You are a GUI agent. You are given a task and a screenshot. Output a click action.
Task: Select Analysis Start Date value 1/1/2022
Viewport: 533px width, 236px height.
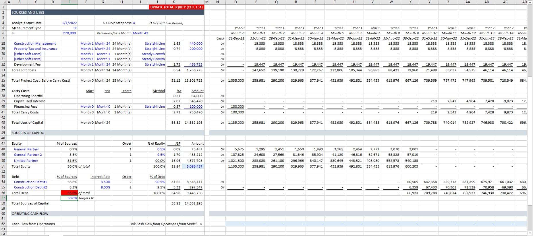(x=69, y=23)
